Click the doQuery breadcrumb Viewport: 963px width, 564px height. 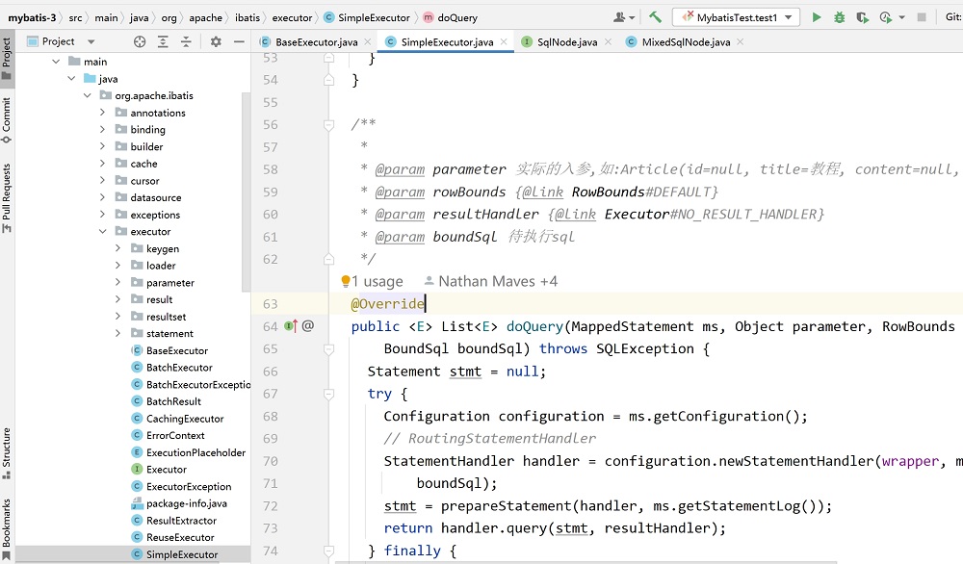(x=451, y=17)
